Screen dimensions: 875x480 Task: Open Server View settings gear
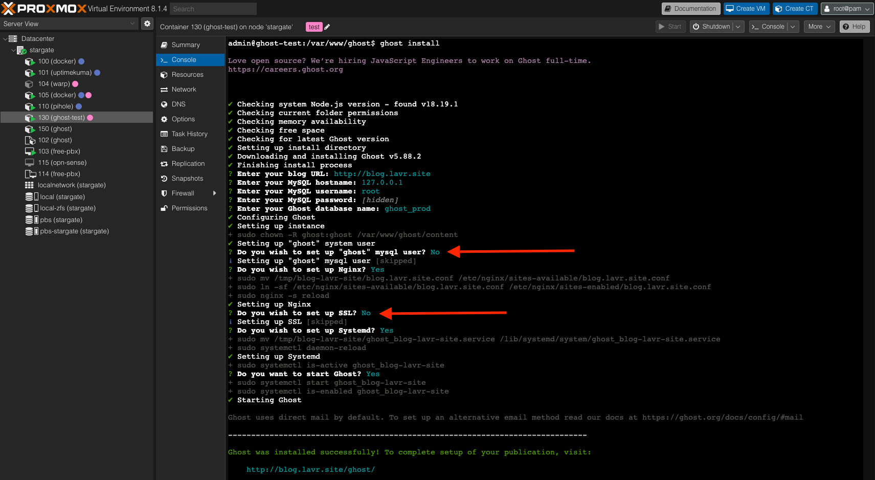coord(147,24)
